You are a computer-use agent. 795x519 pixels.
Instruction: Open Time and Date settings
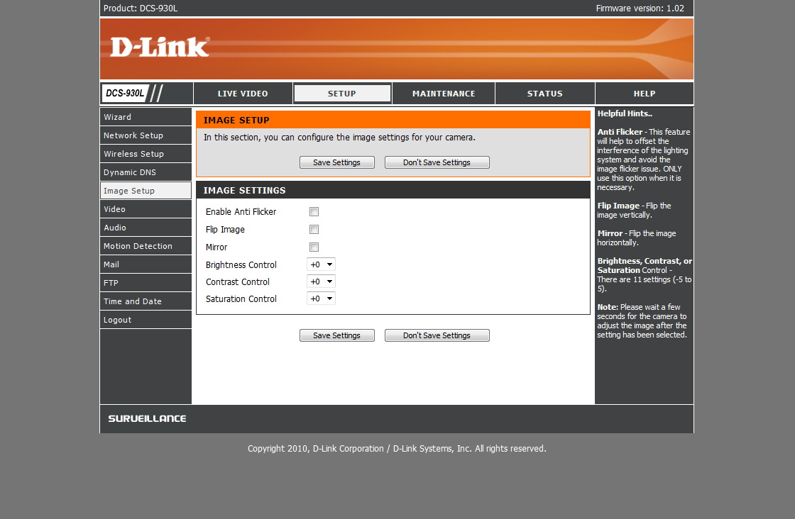(x=146, y=301)
